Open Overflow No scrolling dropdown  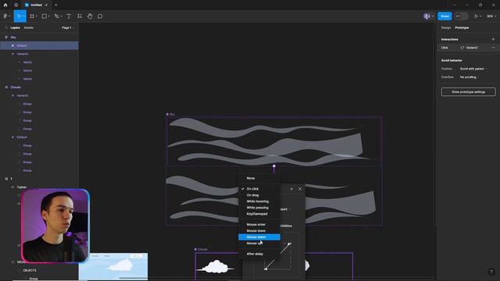coord(470,77)
